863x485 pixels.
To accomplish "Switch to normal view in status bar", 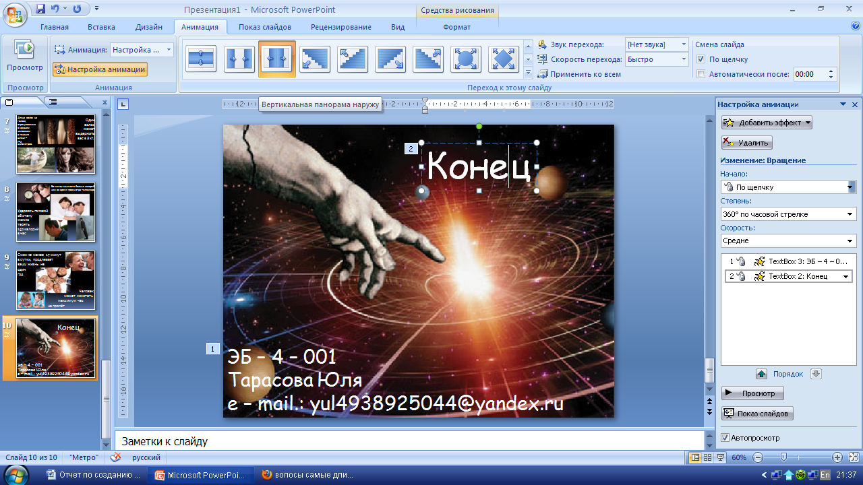I will click(x=695, y=457).
